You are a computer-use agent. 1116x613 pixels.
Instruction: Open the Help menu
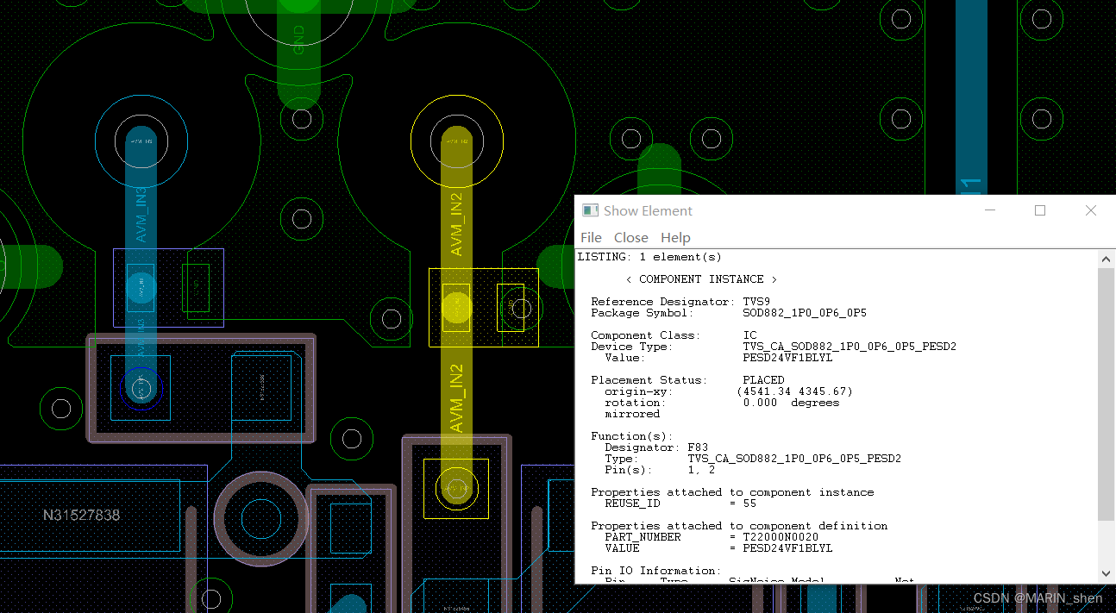675,237
